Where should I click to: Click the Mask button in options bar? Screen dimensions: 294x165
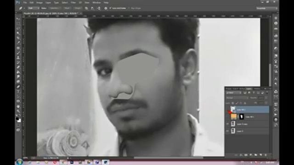[x=67, y=8]
